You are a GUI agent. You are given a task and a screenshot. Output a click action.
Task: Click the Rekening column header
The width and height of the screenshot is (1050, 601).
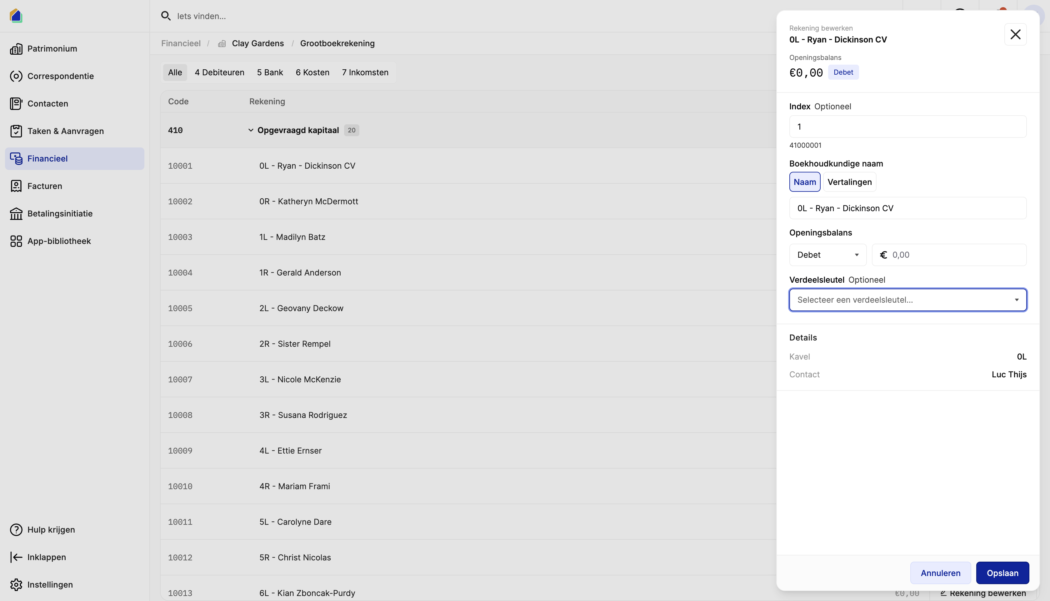click(267, 102)
